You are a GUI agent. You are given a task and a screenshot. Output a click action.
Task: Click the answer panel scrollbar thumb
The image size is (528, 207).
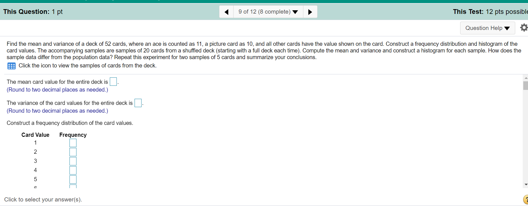coord(525,85)
